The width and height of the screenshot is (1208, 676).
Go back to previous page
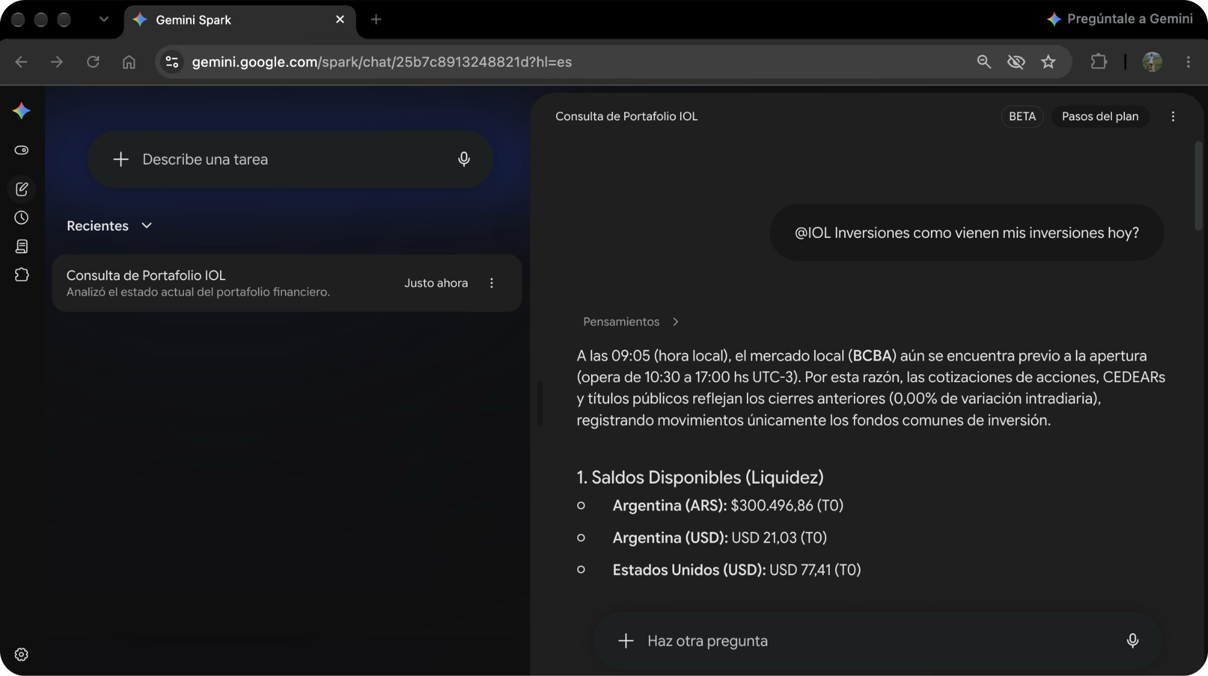(x=21, y=62)
